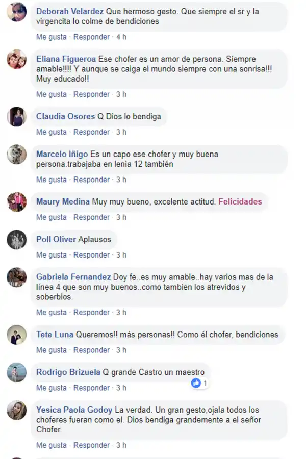
Task: Open Poll Oliver's profile picture
Action: [x=17, y=240]
